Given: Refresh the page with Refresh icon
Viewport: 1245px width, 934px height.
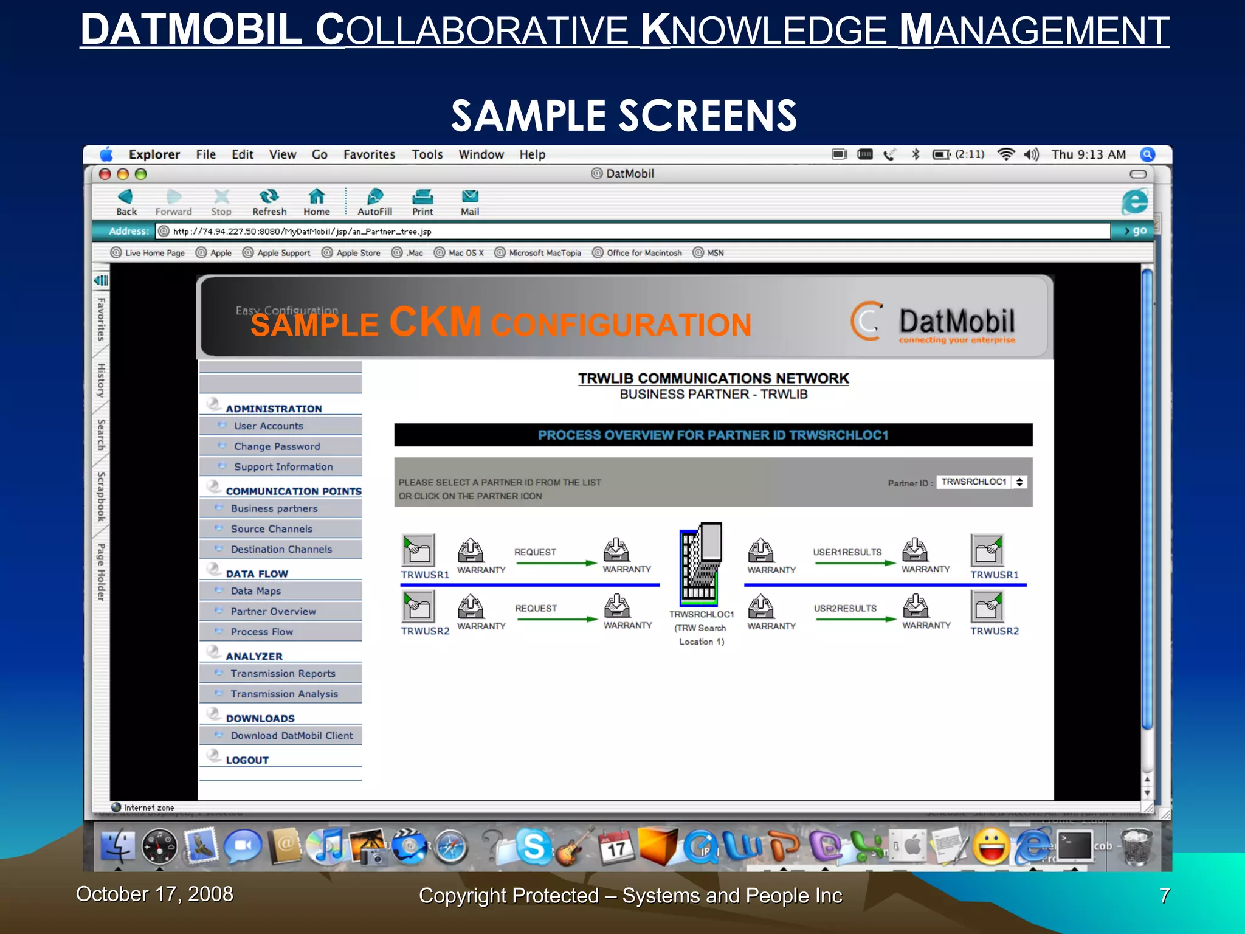Looking at the screenshot, I should pyautogui.click(x=269, y=196).
